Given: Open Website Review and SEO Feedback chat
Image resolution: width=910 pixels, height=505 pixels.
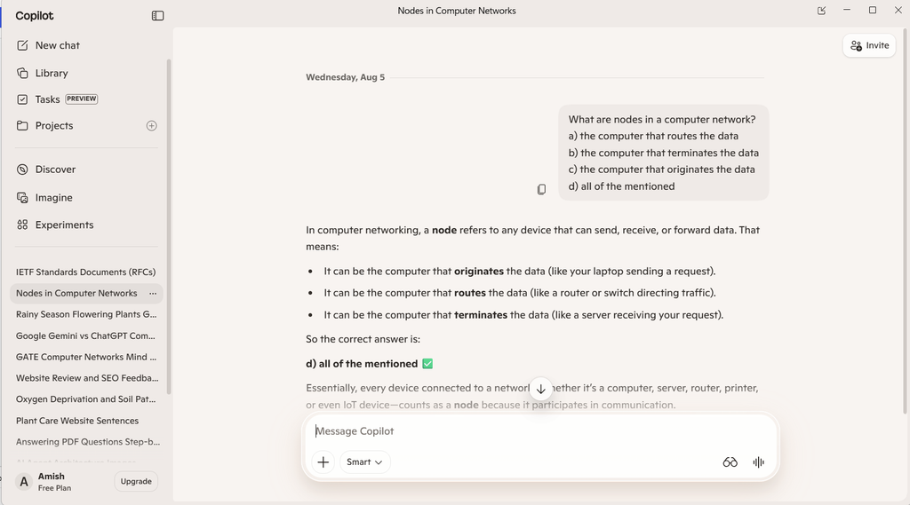Looking at the screenshot, I should (x=86, y=378).
